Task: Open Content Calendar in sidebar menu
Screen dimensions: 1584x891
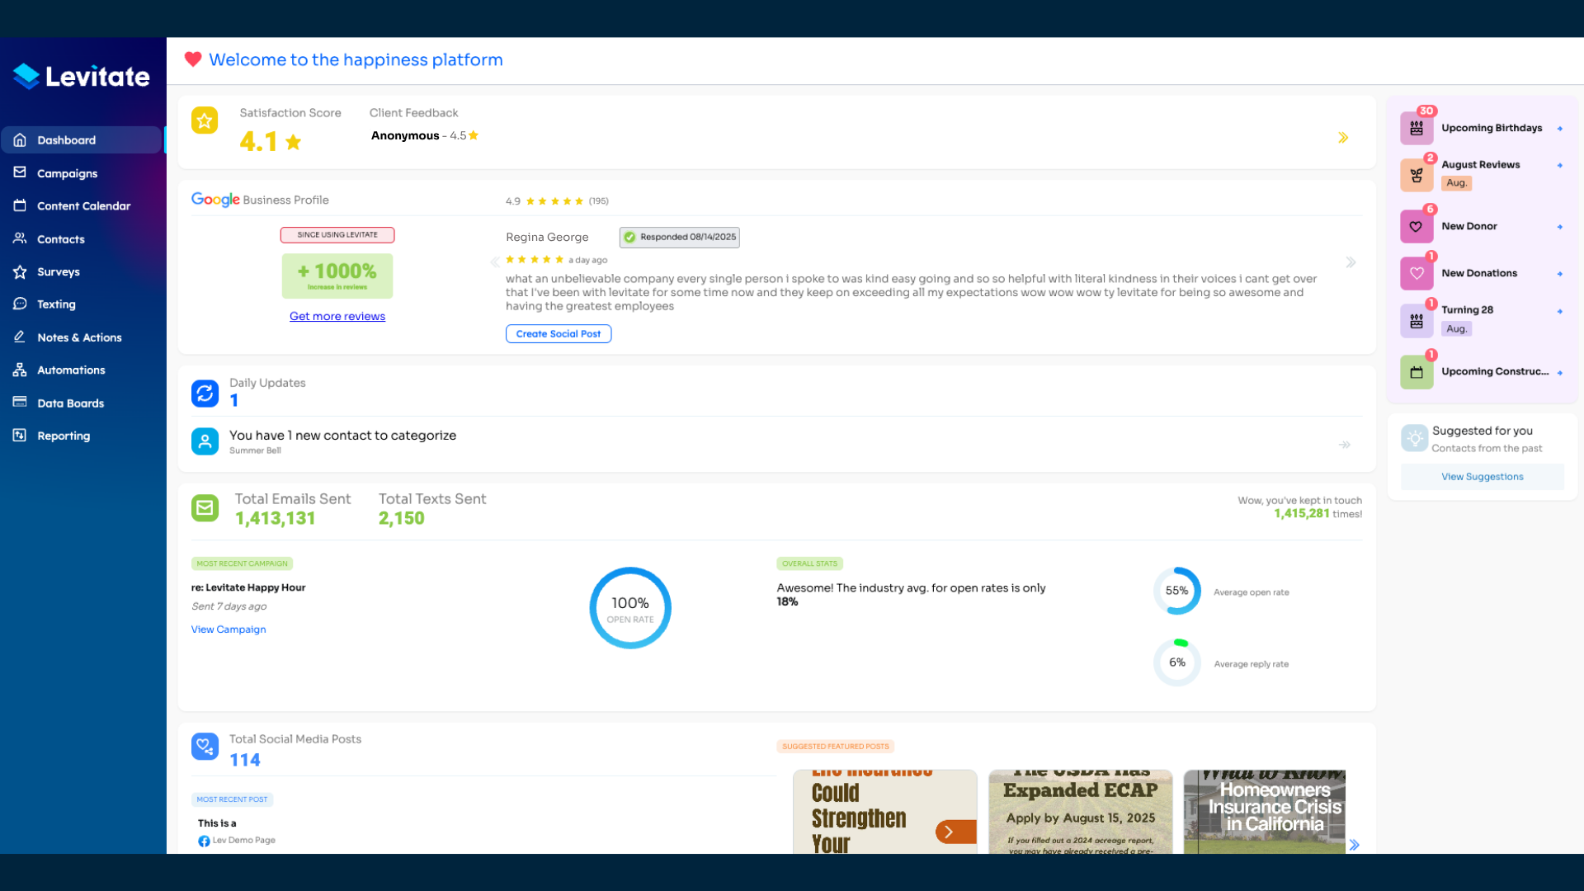Action: click(81, 206)
